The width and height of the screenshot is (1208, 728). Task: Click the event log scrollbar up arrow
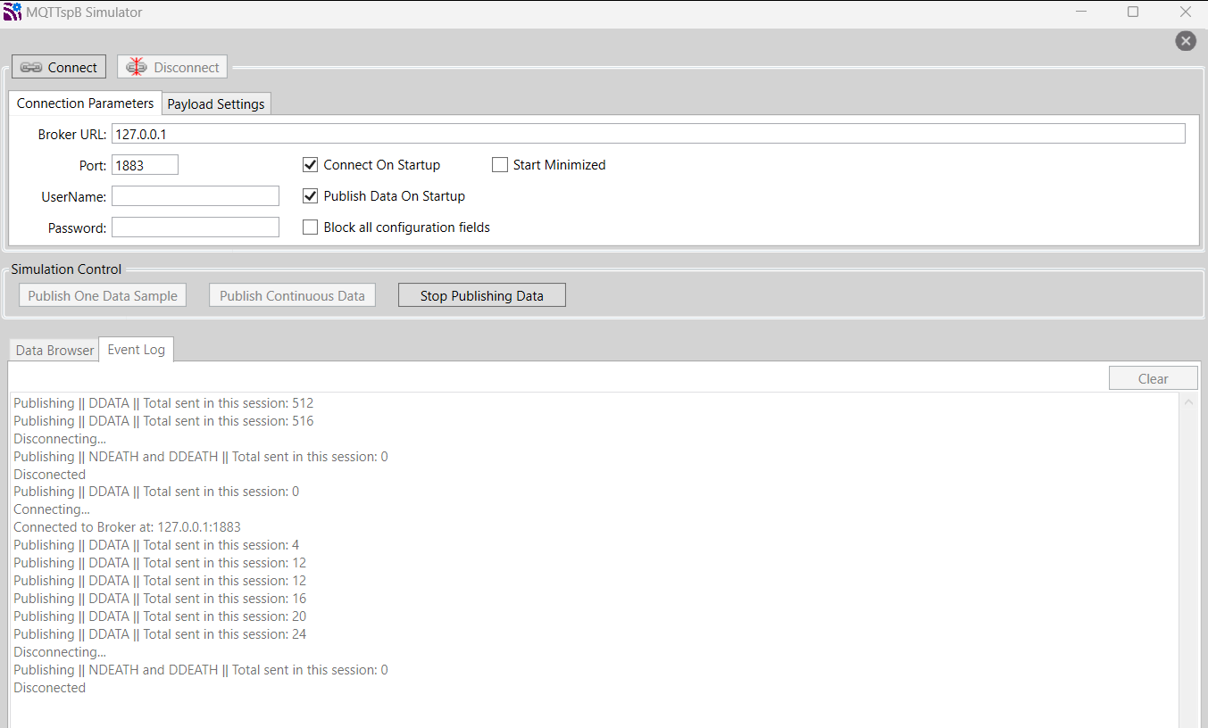pyautogui.click(x=1188, y=402)
